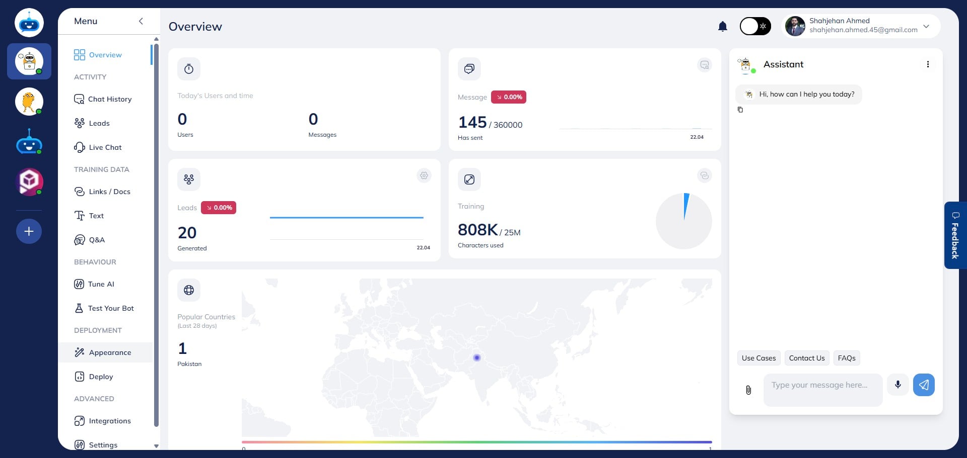Screen dimensions: 967x458
Task: Click the chat icon at top right of the Message card
Action: pyautogui.click(x=704, y=65)
